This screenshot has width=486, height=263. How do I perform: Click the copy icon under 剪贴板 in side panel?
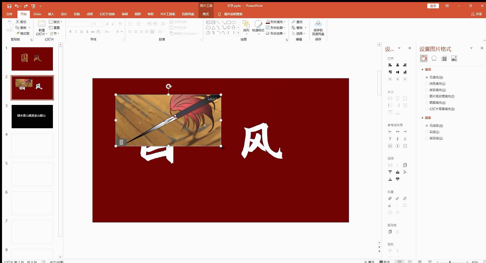pyautogui.click(x=390, y=232)
